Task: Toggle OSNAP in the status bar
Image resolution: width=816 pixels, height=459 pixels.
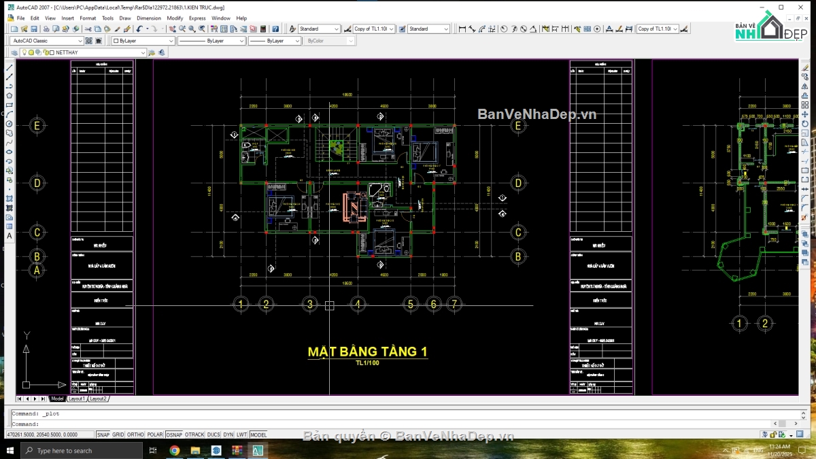Action: [174, 435]
